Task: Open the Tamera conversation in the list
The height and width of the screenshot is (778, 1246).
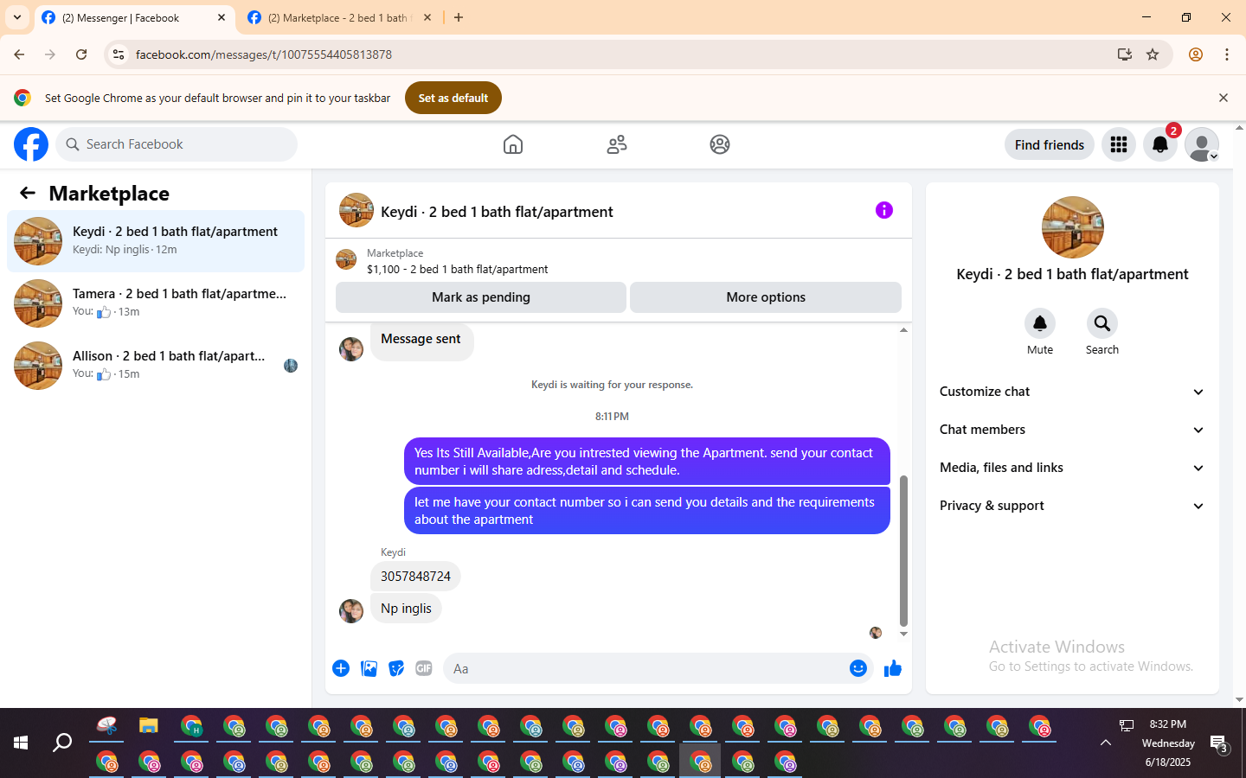Action: coord(156,303)
